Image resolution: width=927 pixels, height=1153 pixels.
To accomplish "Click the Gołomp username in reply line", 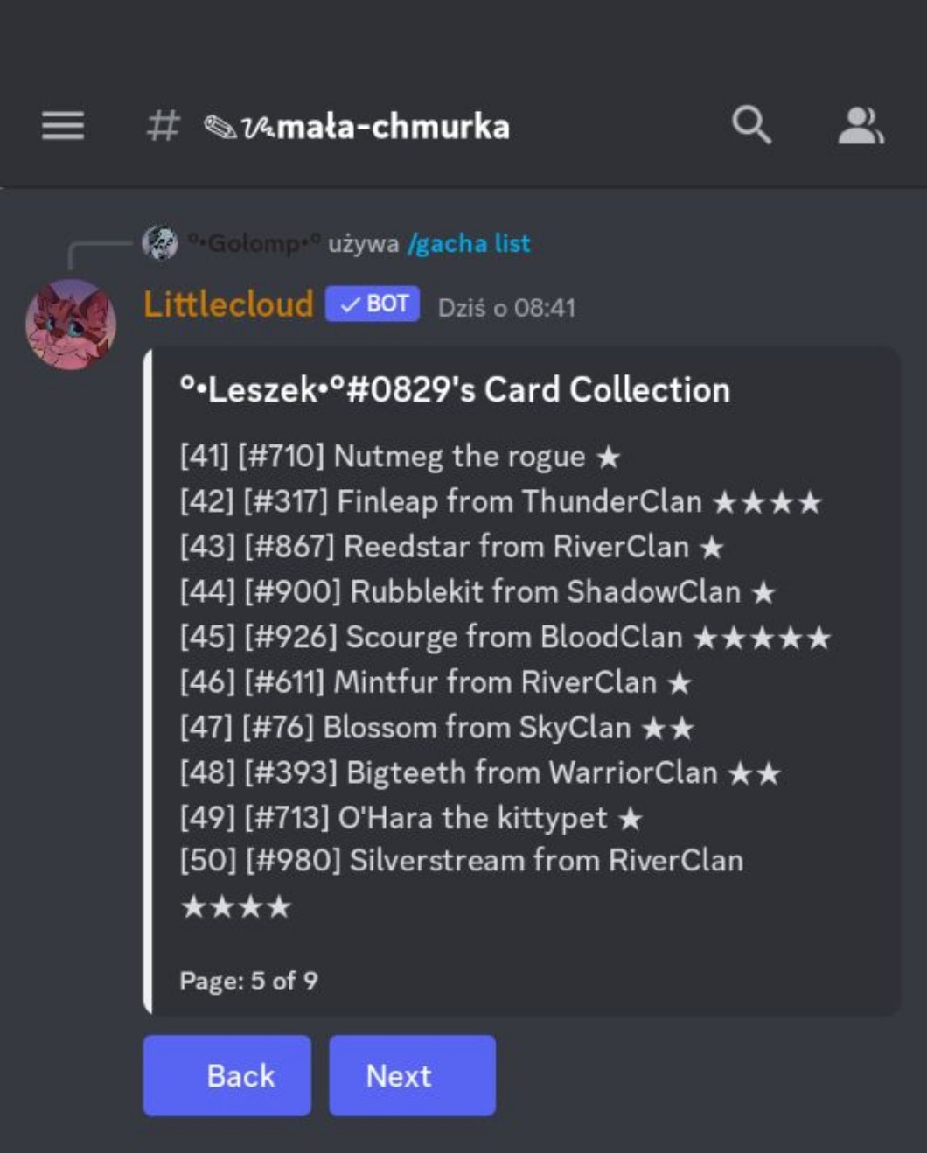I will coord(254,243).
